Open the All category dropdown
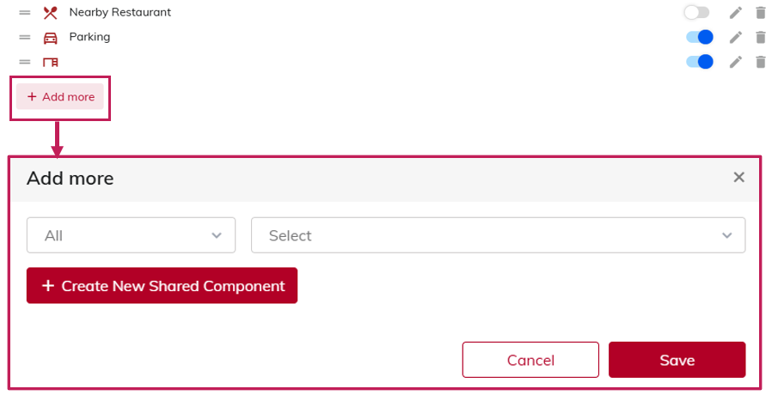 click(131, 235)
